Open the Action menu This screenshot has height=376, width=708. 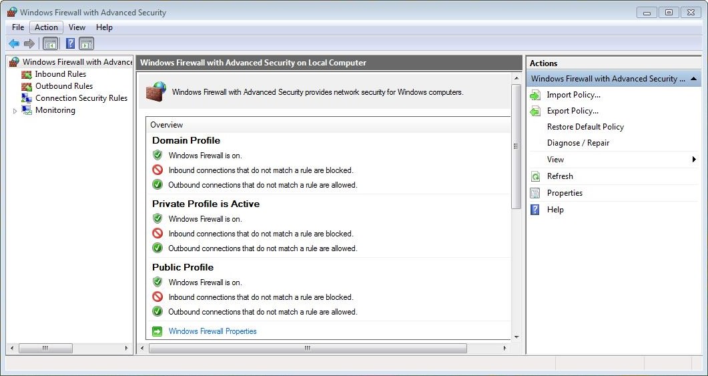[x=46, y=27]
